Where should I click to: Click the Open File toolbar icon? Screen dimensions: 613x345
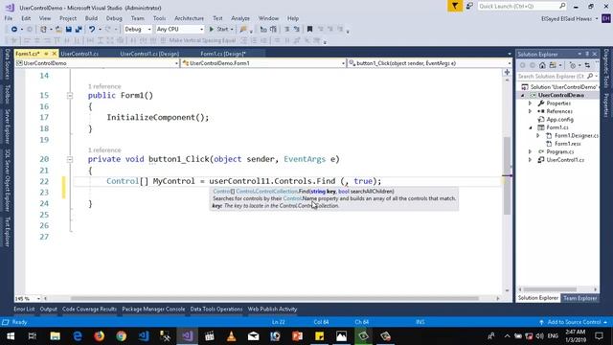[58, 29]
